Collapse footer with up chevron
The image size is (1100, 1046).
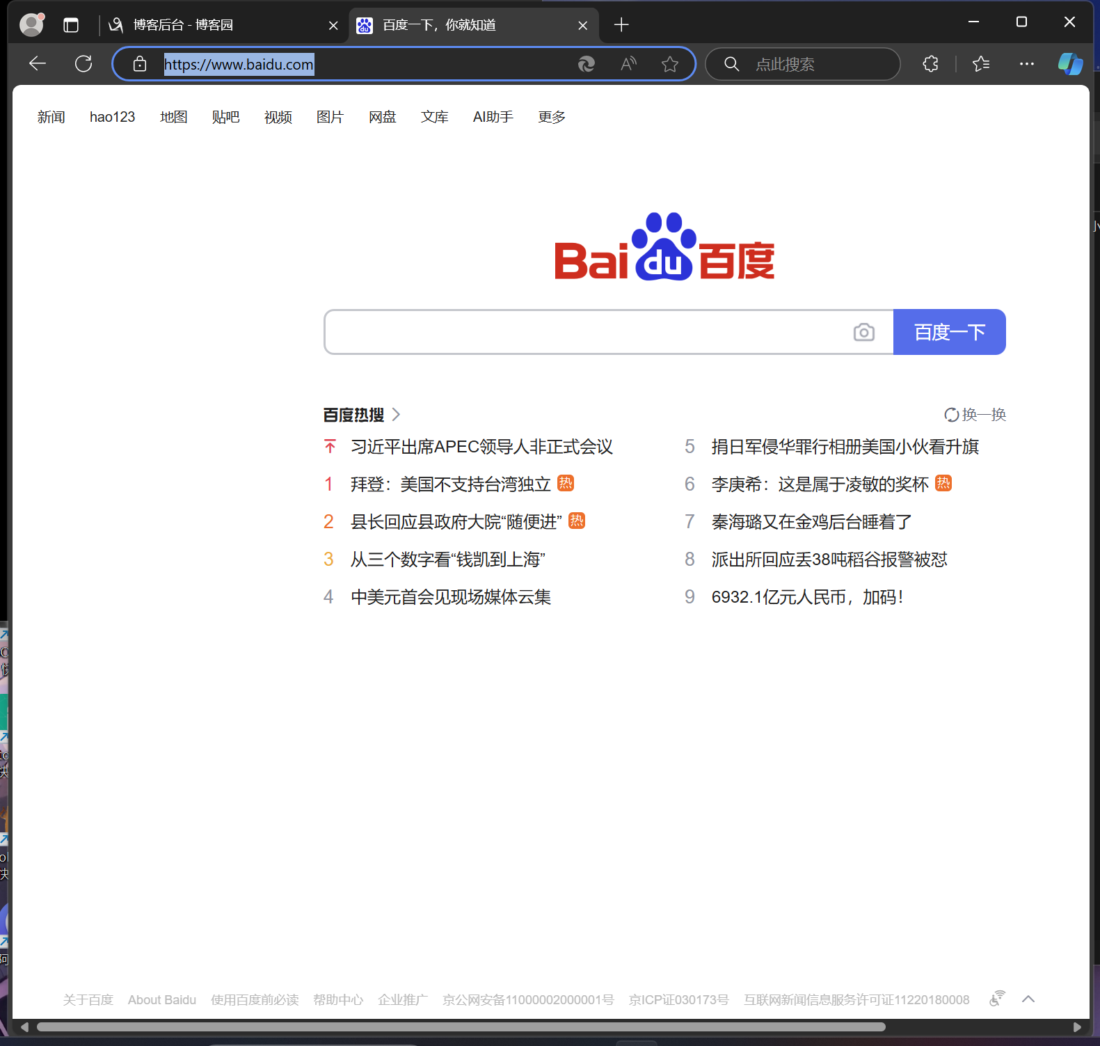pyautogui.click(x=1028, y=999)
